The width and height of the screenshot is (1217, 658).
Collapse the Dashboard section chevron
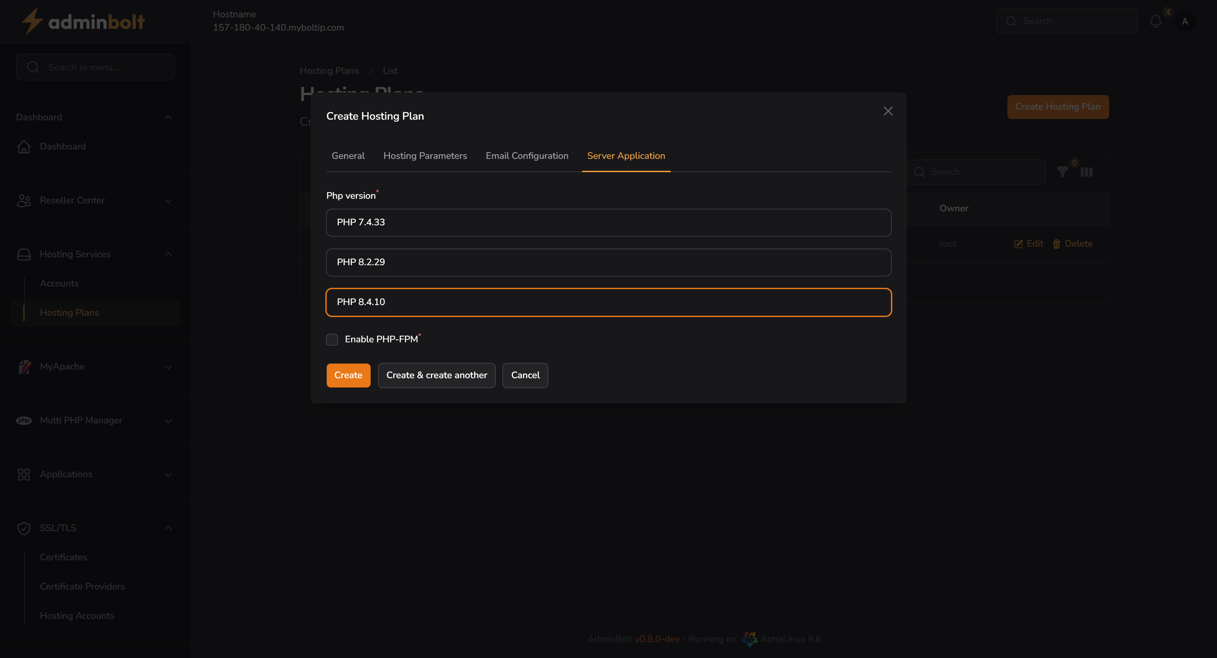(168, 117)
